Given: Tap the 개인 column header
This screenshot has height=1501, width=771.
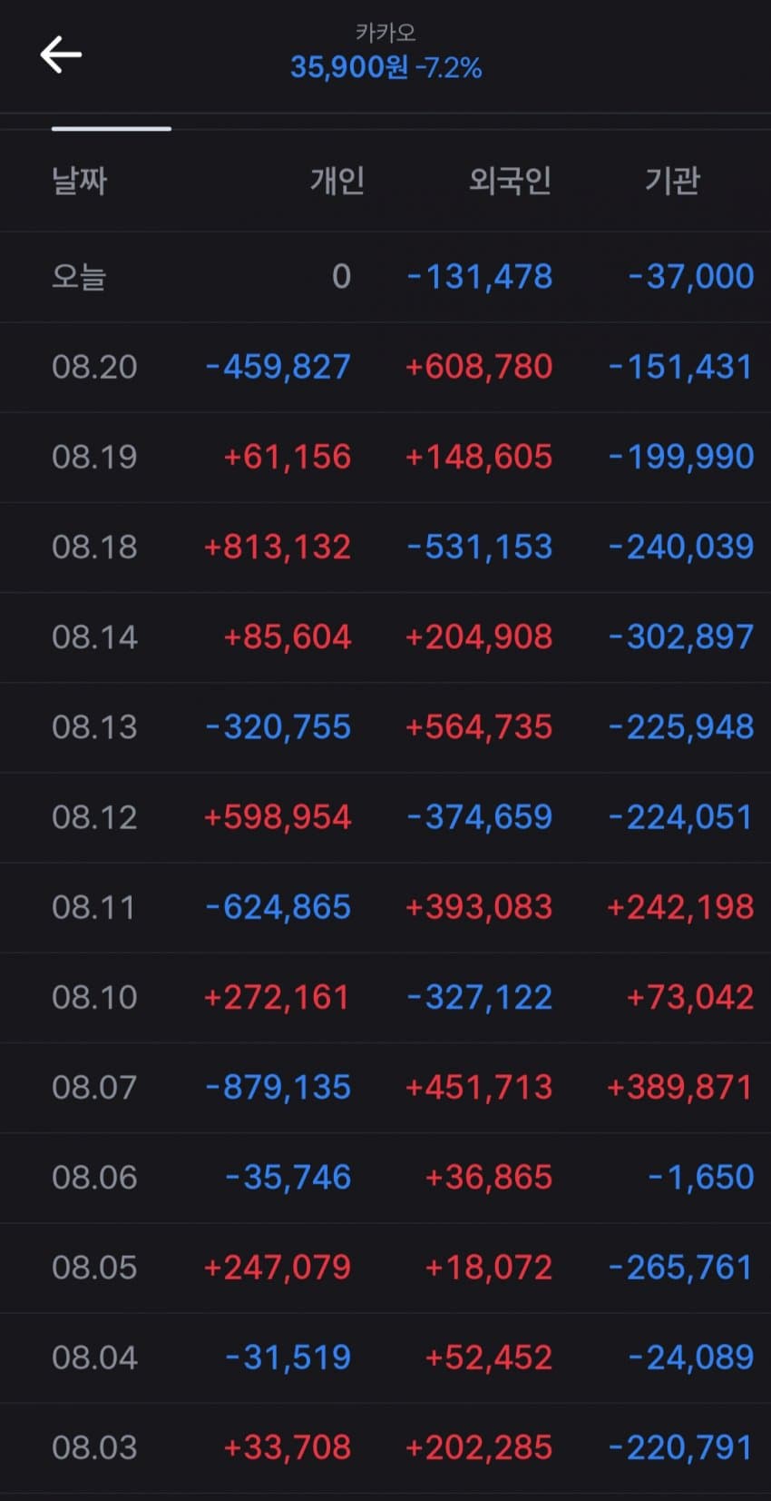Looking at the screenshot, I should 337,180.
